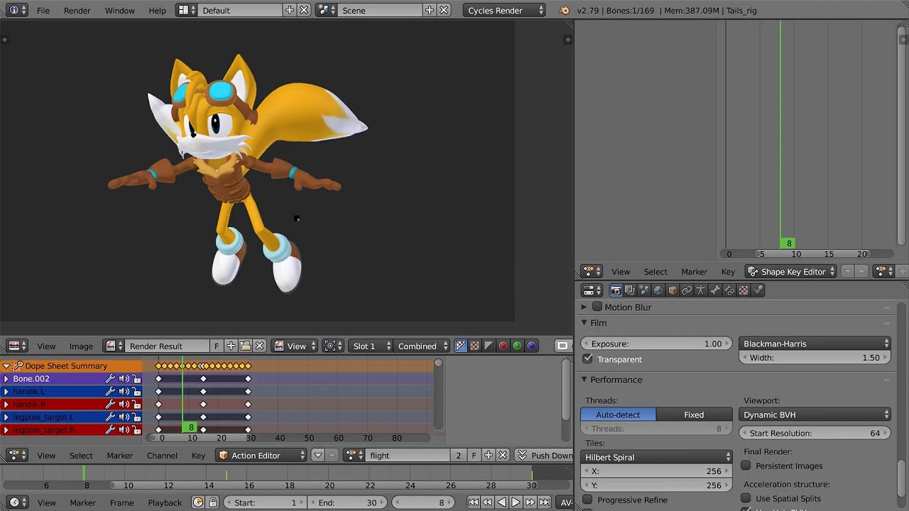Open the Render menu in top bar

(77, 11)
